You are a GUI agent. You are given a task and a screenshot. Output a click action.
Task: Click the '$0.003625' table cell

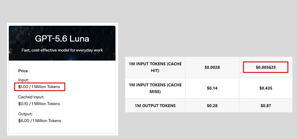tap(266, 67)
